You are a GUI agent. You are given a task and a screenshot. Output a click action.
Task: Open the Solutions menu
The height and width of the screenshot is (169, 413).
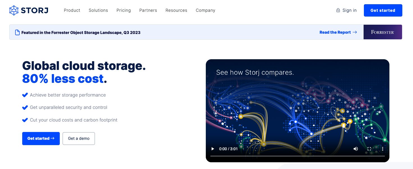[x=98, y=10]
